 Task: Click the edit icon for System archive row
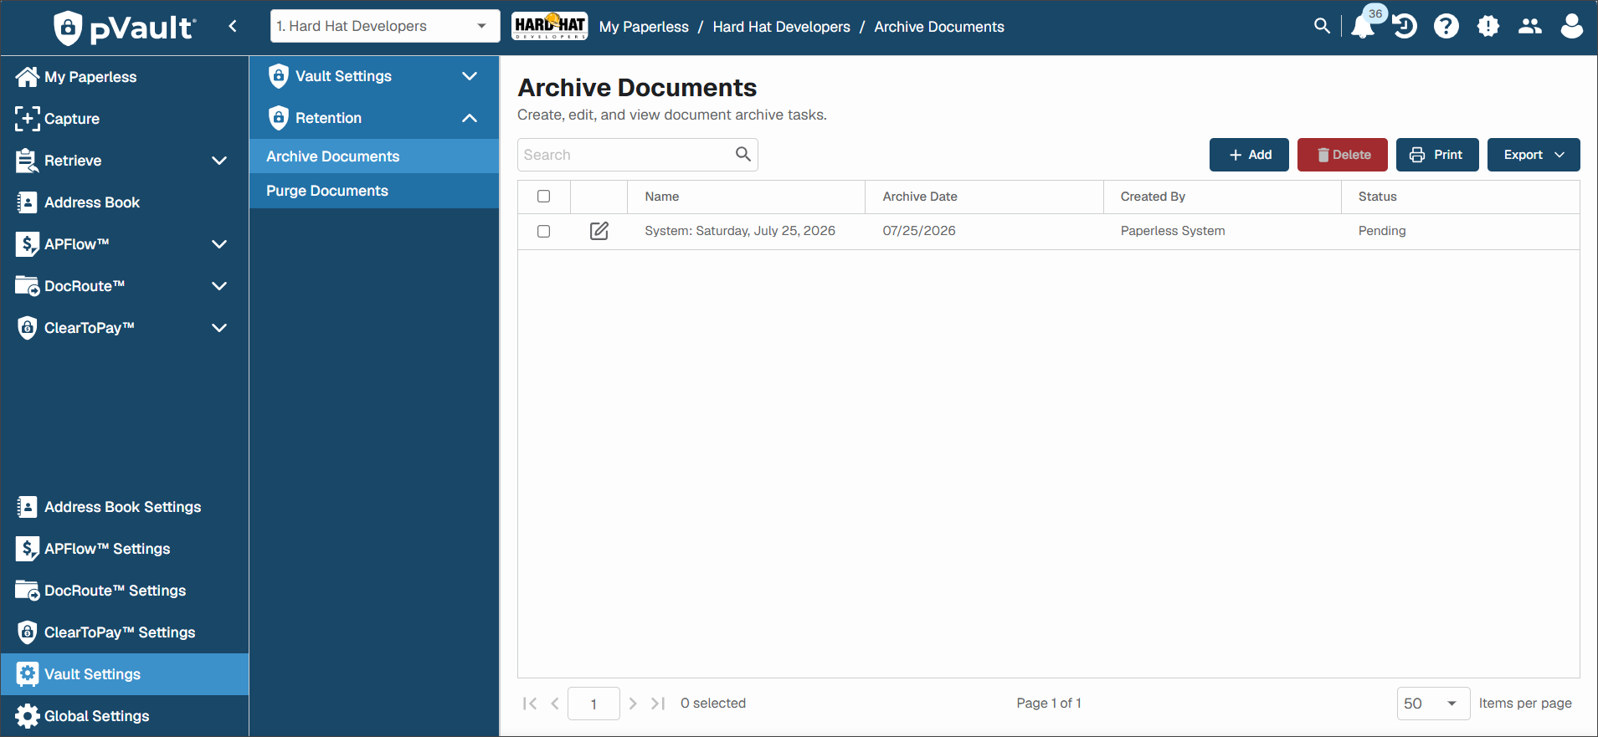tap(599, 231)
